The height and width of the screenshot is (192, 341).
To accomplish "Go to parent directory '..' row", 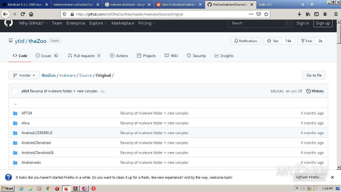I will coord(168,103).
